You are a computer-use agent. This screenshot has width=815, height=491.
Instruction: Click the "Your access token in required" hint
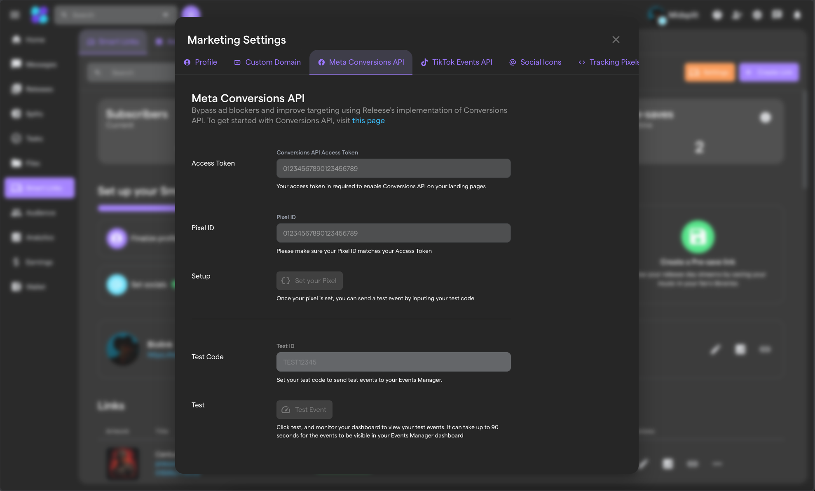[x=381, y=187]
